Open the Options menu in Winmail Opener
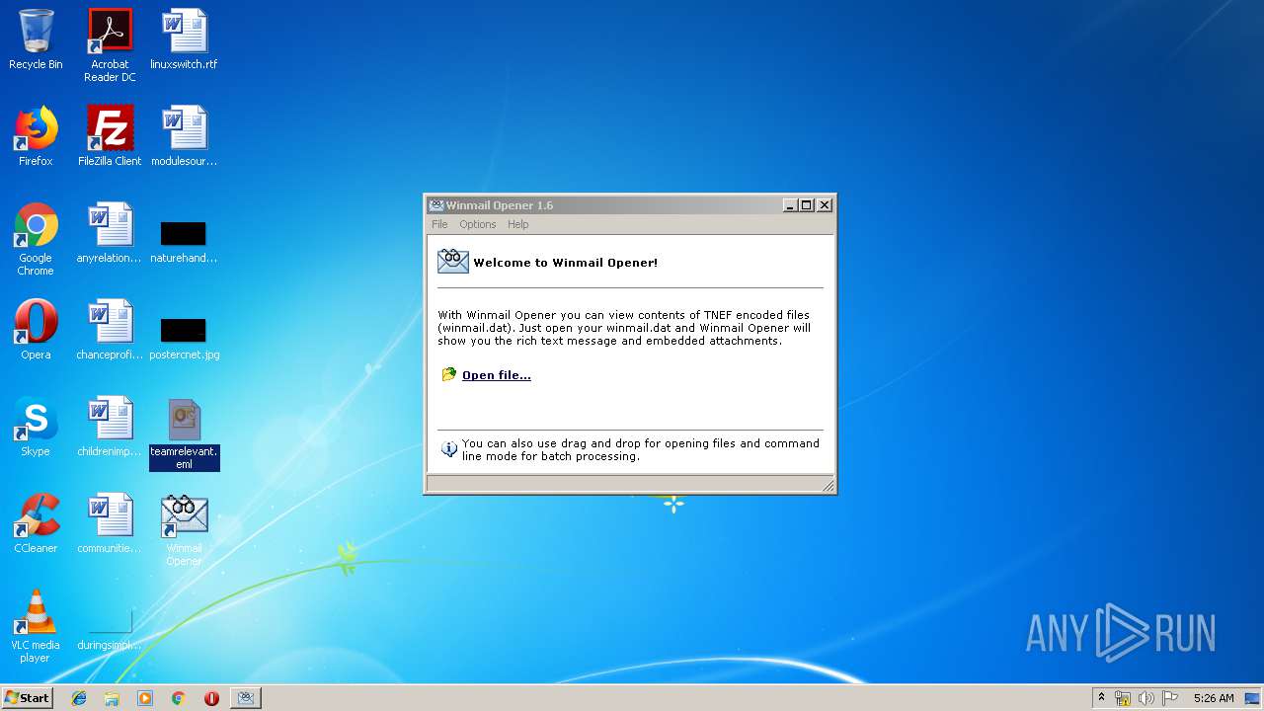The height and width of the screenshot is (711, 1264). (477, 224)
